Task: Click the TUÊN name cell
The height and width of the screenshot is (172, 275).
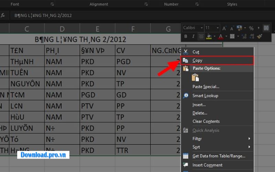Action: 27,73
